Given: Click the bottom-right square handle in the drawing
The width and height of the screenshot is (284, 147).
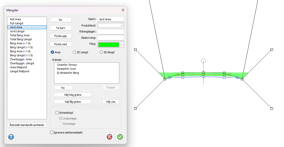Looking at the screenshot, I should [x=271, y=108].
